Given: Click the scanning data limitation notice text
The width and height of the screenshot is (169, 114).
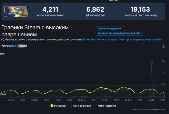Looking at the screenshot, I should point(44,40).
